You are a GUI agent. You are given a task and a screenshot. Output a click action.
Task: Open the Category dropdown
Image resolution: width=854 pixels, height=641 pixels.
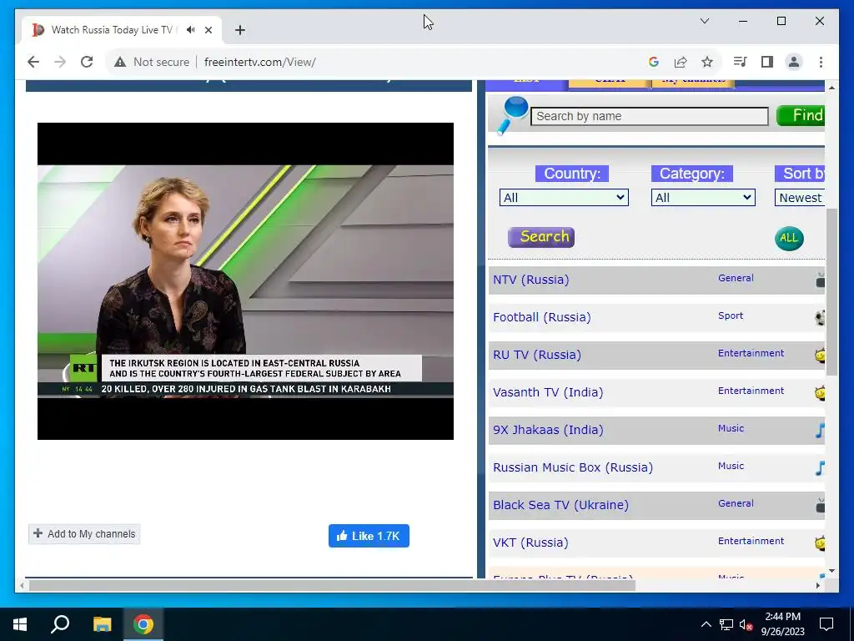(x=702, y=197)
